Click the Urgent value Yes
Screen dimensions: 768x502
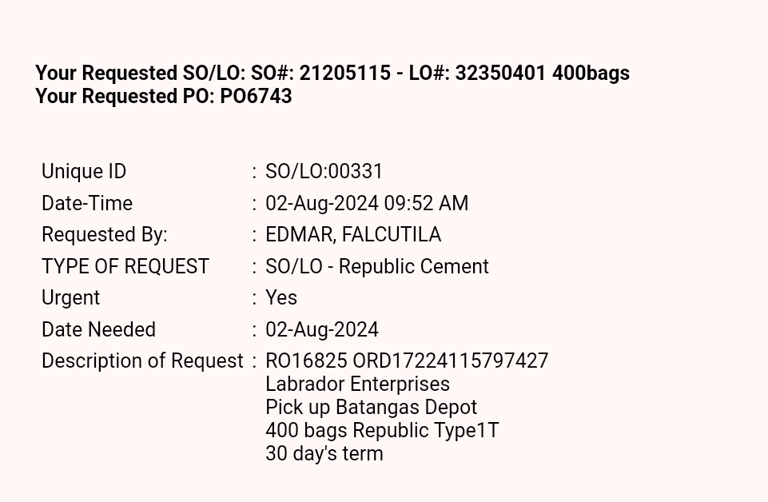click(281, 298)
